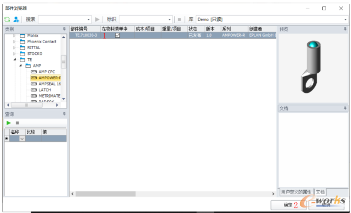Click the 确定 button

288,205
